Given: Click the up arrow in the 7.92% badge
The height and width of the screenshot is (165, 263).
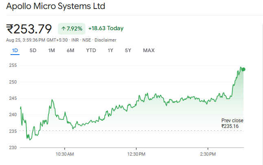Looking at the screenshot, I should 64,29.
